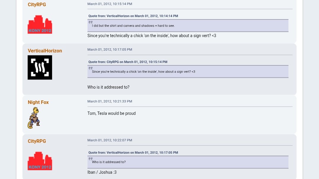Click VerticalHorizon's black and white avatar
The width and height of the screenshot is (319, 179).
(x=40, y=67)
